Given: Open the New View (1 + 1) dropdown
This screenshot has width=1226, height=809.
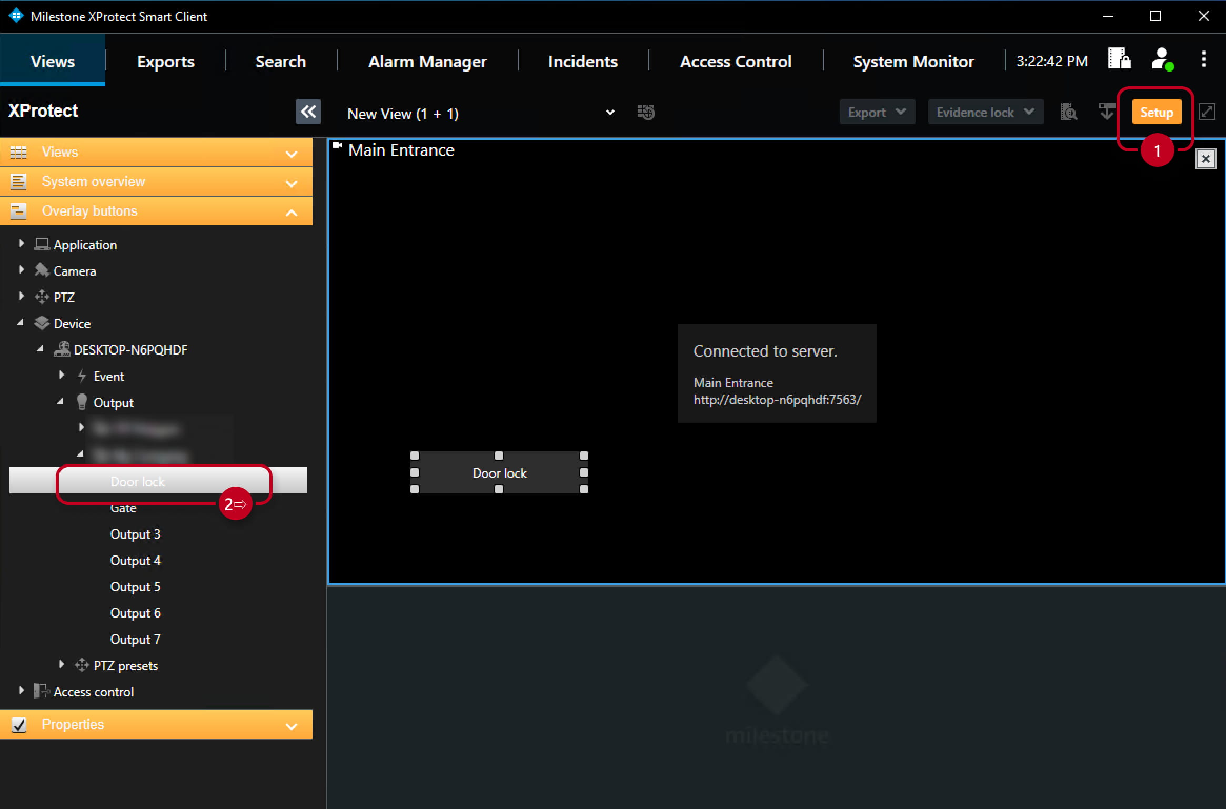Looking at the screenshot, I should pos(481,113).
